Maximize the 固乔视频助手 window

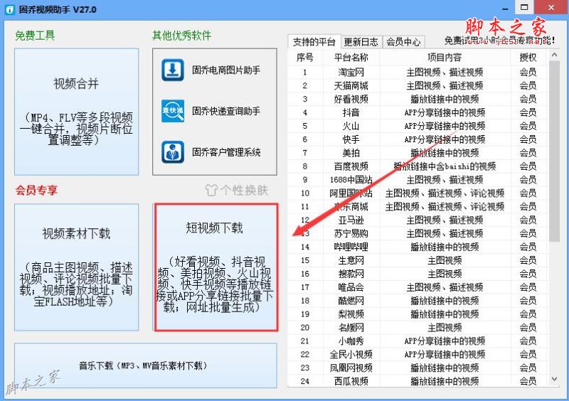[x=524, y=7]
